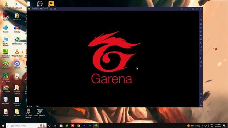228x128 pixels.
Task: Tap the Android home icon in BlueStacks sidebar
Action: (201, 102)
